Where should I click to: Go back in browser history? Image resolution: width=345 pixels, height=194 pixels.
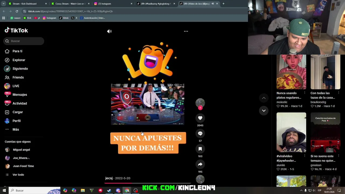click(4, 11)
